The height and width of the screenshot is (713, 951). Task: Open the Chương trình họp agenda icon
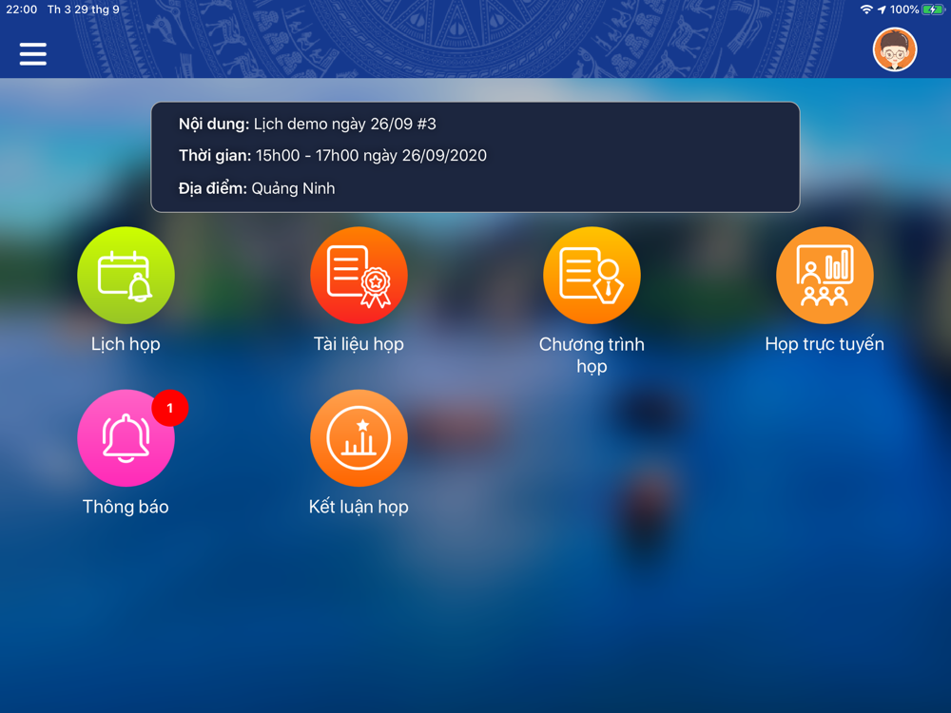click(x=592, y=276)
